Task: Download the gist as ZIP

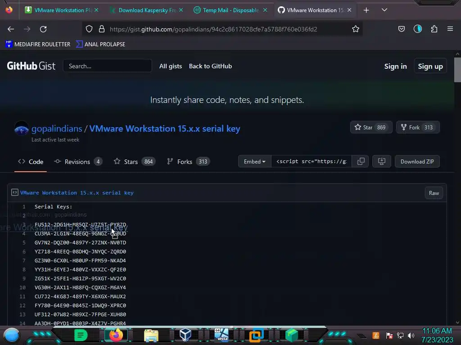Action: 417,161
